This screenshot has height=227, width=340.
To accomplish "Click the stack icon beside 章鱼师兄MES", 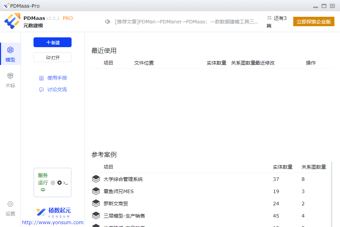I will tap(96, 191).
